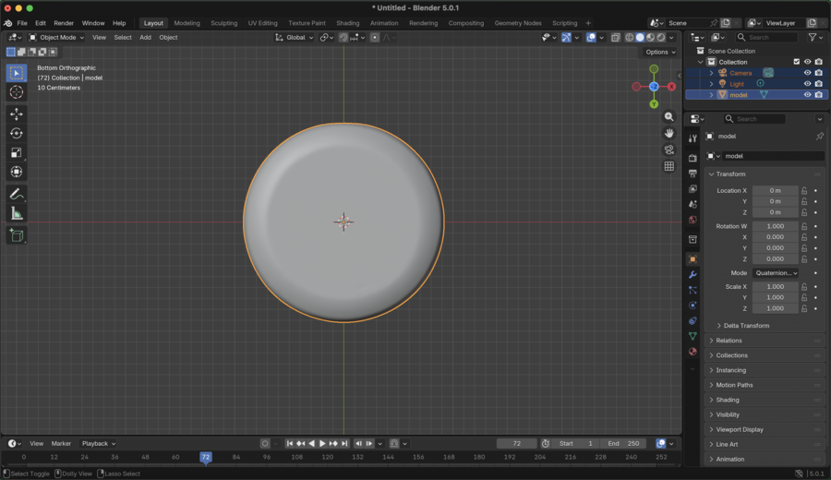Click the Add Cube tool
The height and width of the screenshot is (480, 831).
pyautogui.click(x=17, y=236)
